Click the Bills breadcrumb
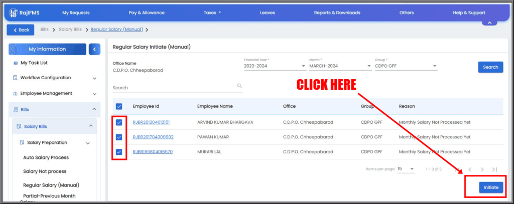 (x=44, y=29)
